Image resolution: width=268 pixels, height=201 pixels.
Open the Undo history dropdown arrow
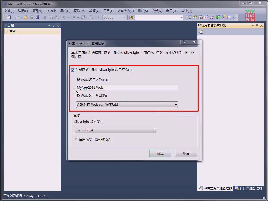(x=69, y=17)
